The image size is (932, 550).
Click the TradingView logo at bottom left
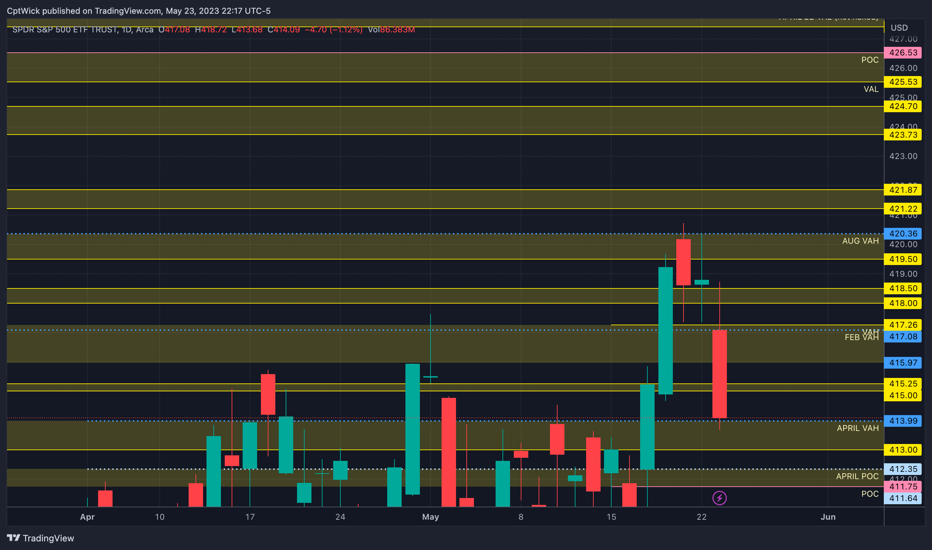(40, 538)
